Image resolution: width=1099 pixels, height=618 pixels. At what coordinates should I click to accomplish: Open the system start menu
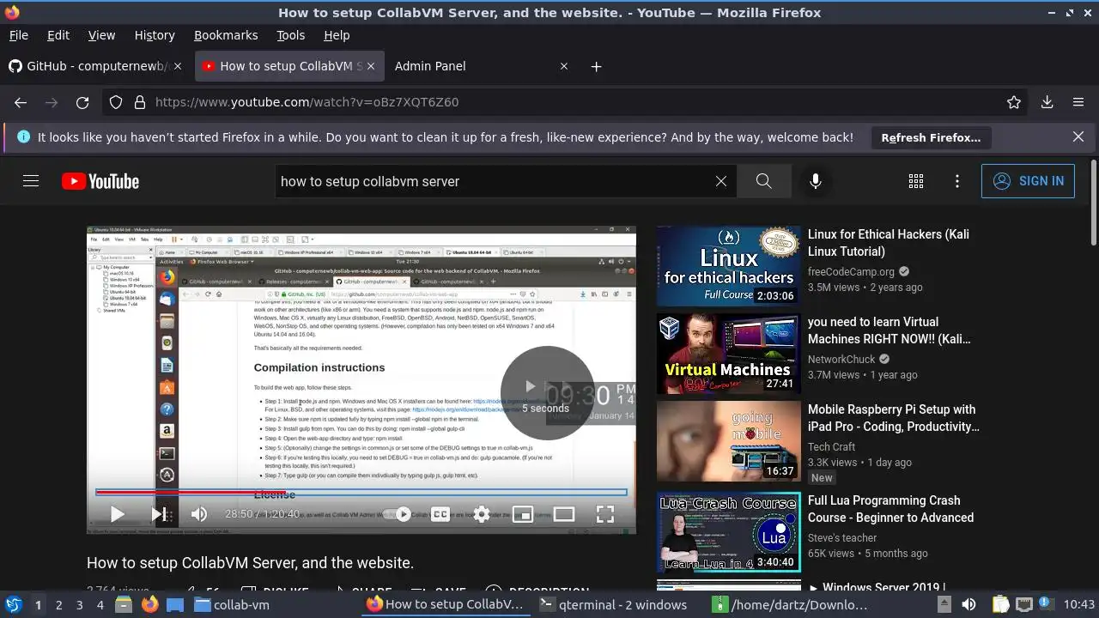(13, 605)
